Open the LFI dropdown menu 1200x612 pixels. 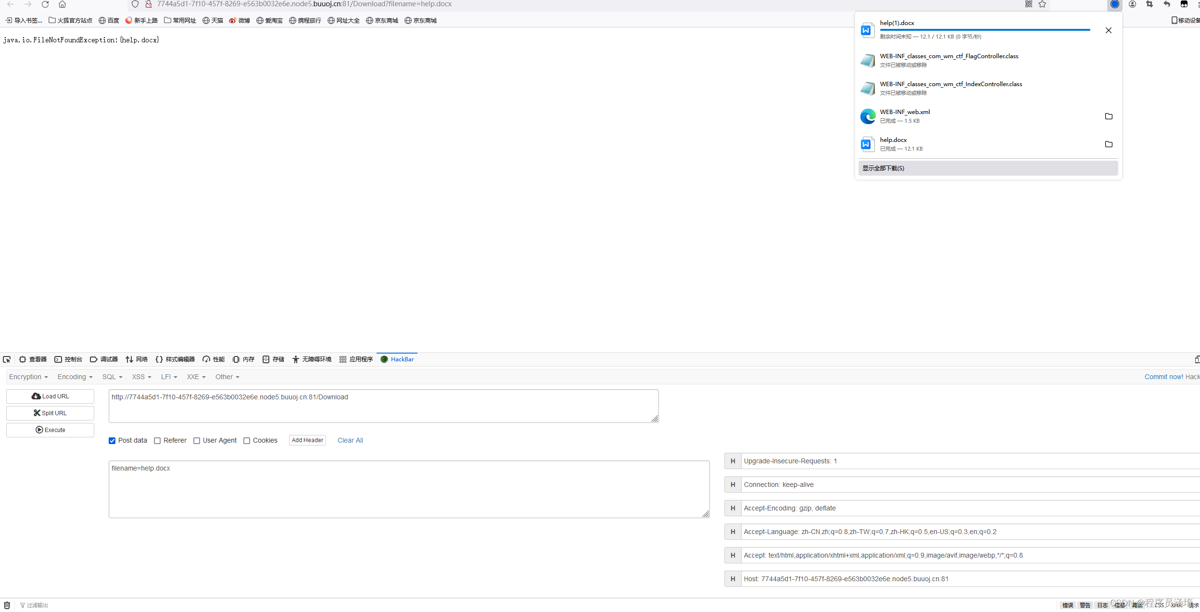169,377
